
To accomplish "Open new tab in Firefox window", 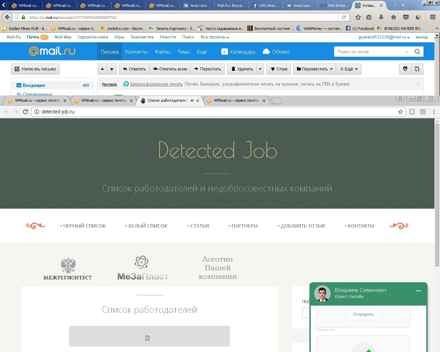I will coord(403,5).
